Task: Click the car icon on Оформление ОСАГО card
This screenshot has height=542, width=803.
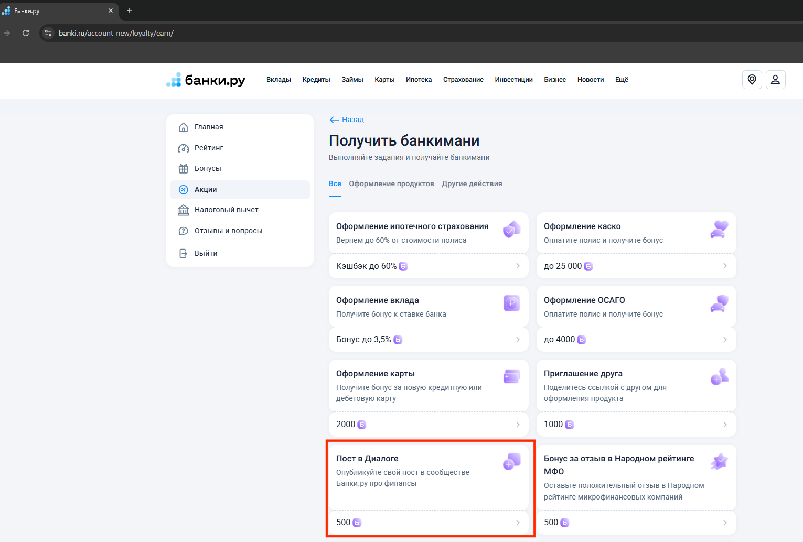Action: coord(719,303)
